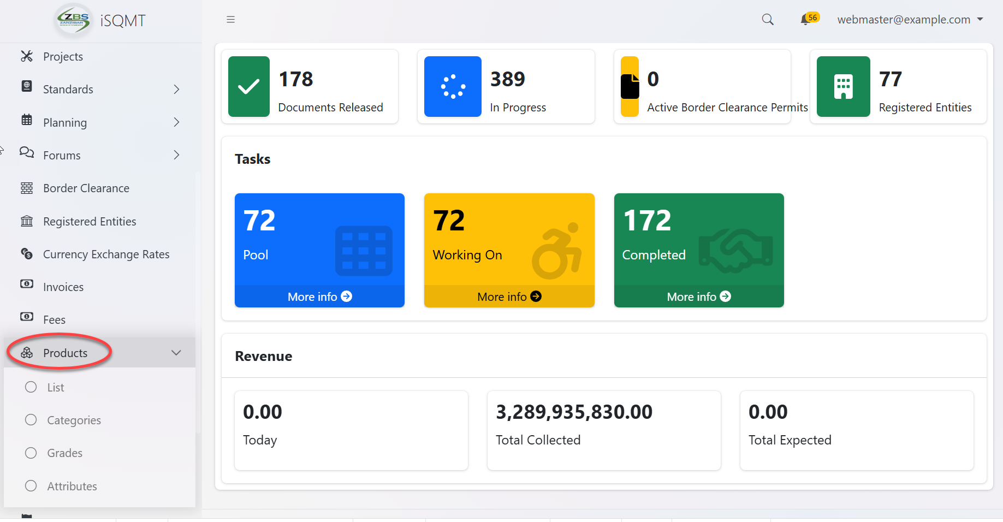Open the webmaster@example.com user dropdown
Screen dimensions: 1003x522
click(910, 20)
